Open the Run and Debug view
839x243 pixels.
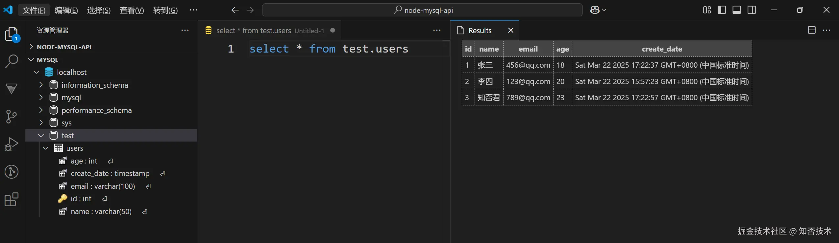[x=12, y=144]
